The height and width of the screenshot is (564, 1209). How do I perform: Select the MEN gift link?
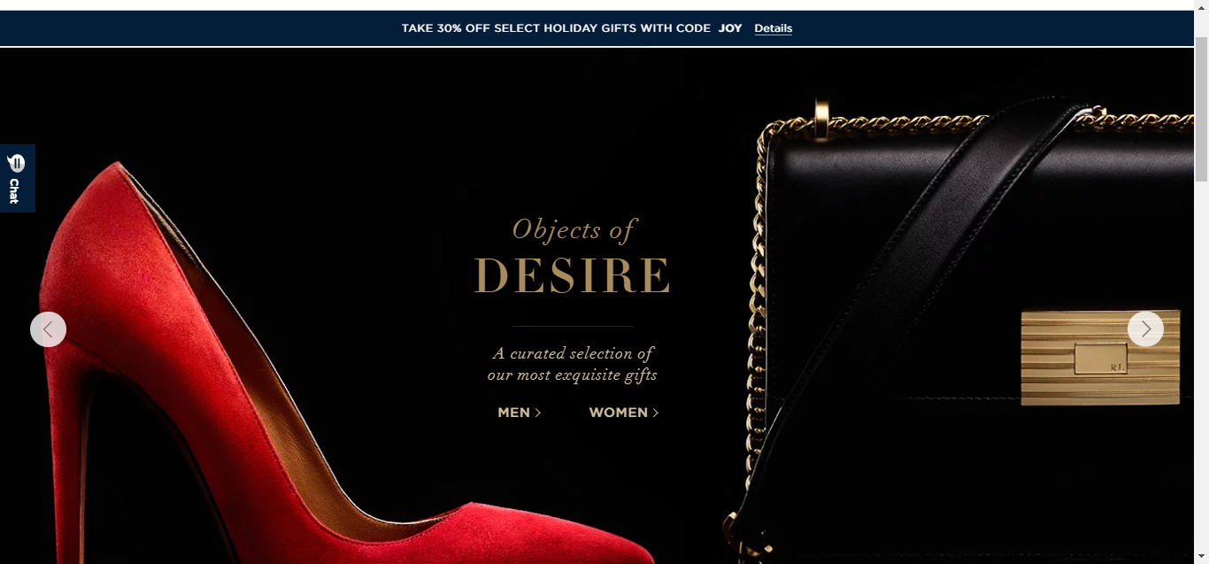513,413
